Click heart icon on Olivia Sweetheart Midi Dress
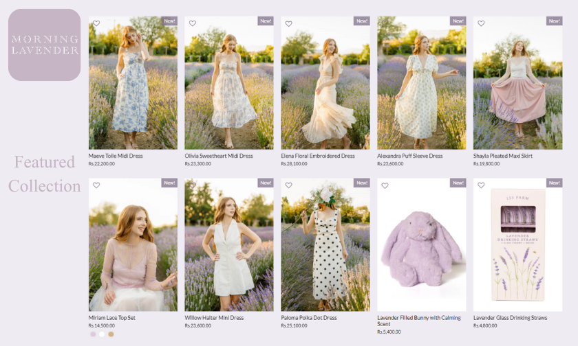The image size is (578, 346). tap(193, 23)
